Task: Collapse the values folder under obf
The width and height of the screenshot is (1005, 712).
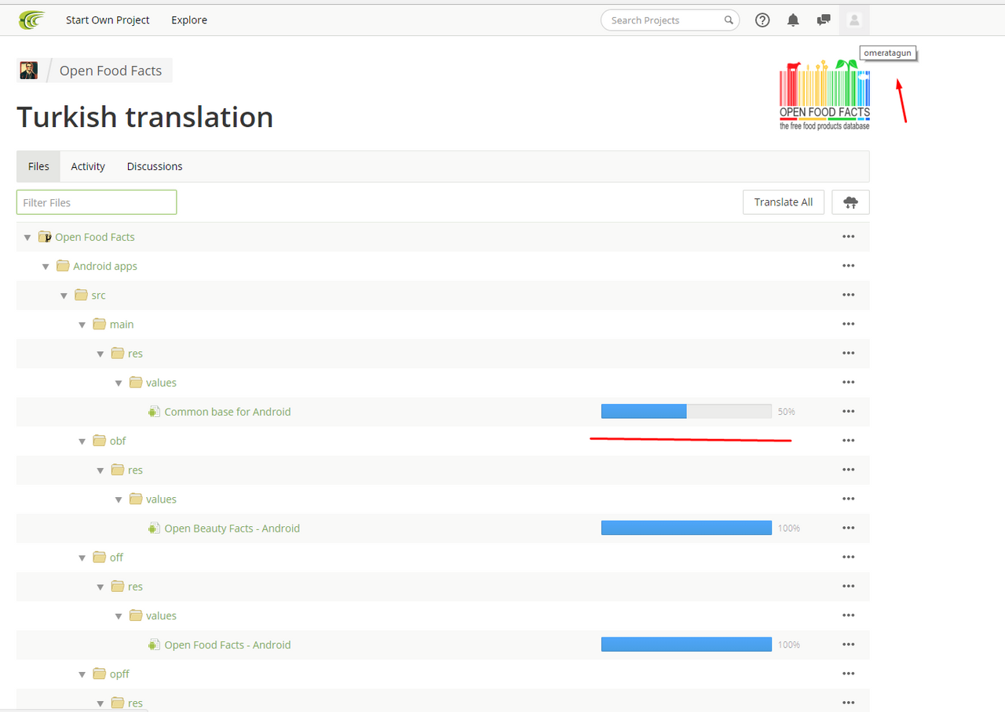Action: pos(119,499)
